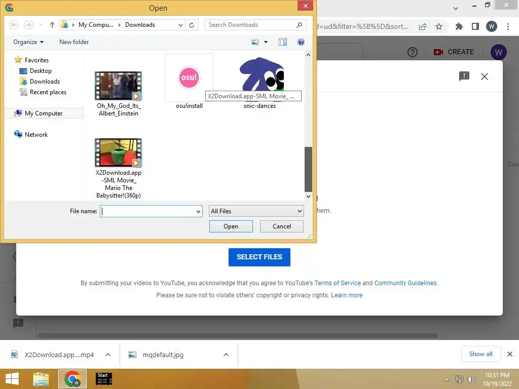Image resolution: width=519 pixels, height=389 pixels.
Task: Select Favorites in navigation pane
Action: tap(36, 60)
